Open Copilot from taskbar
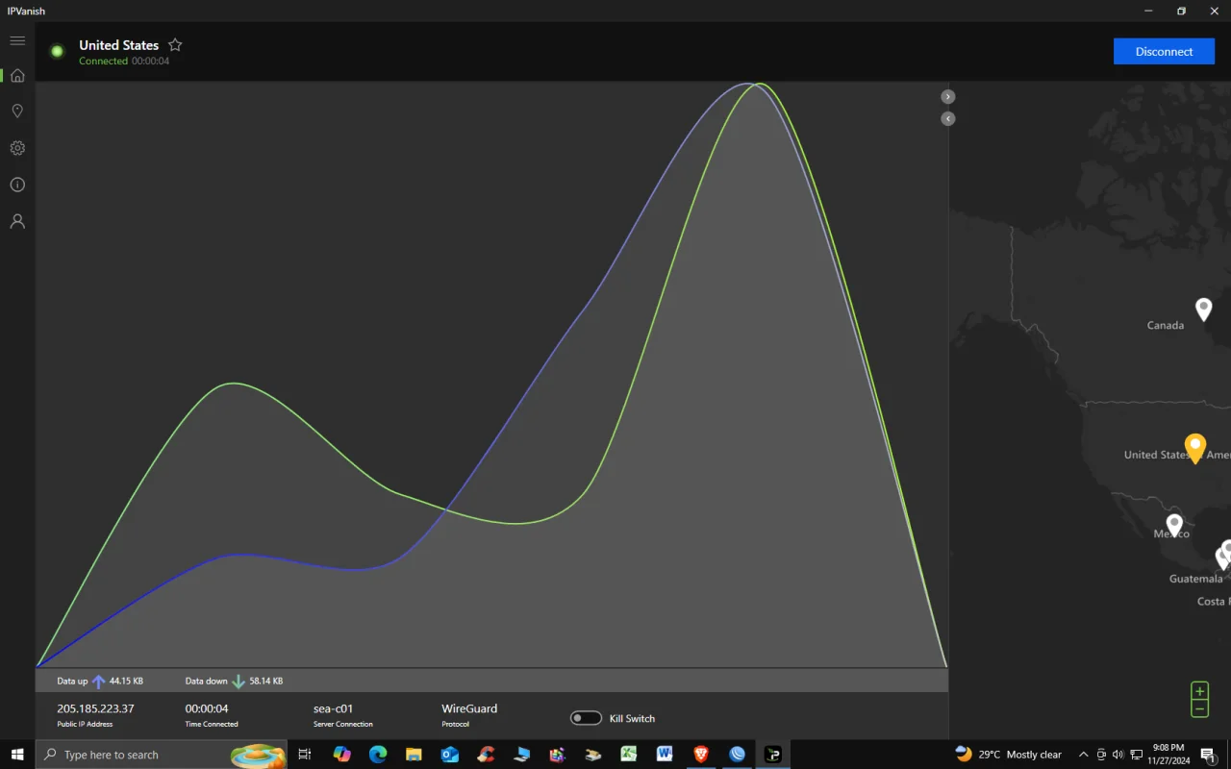 coord(341,755)
